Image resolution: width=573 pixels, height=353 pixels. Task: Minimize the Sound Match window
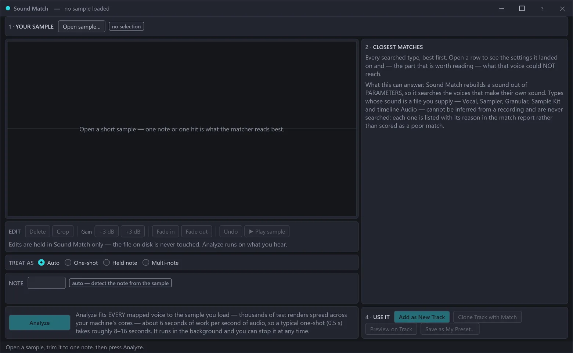502,8
